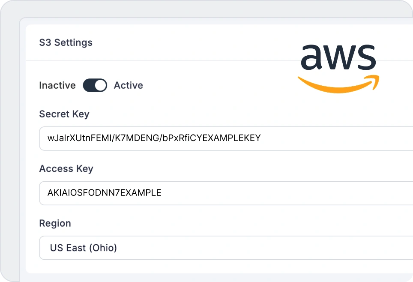This screenshot has height=282, width=413.
Task: Click the "US East (Ohio)" region value
Action: (84, 248)
